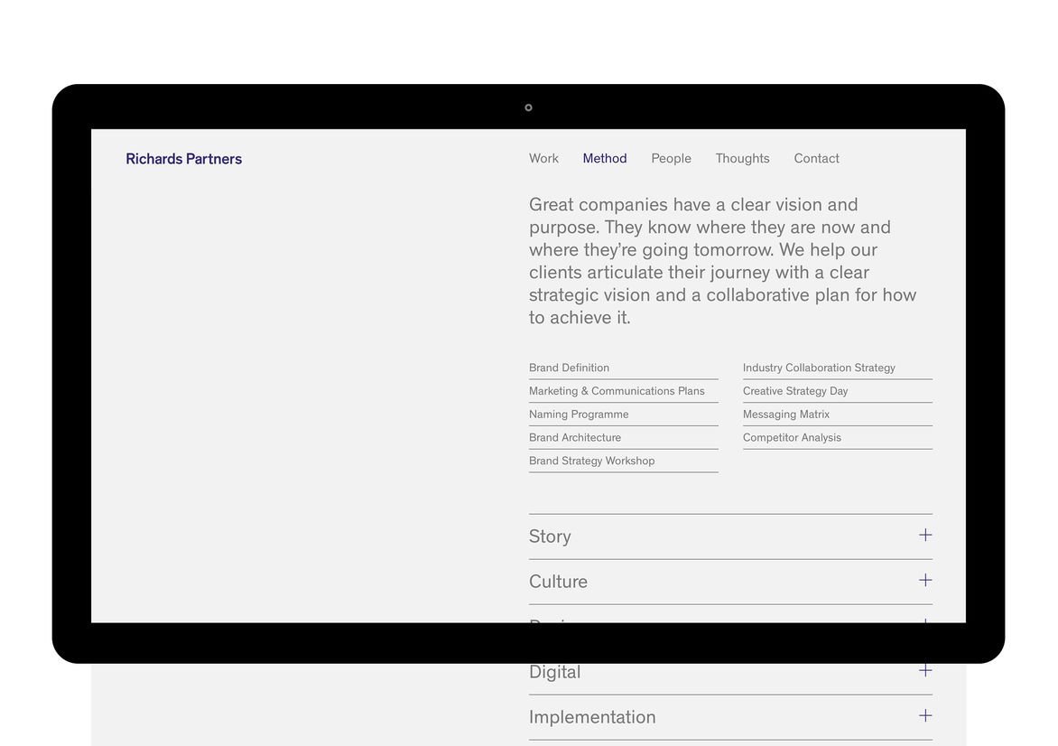Click the Richards Partners logo
Viewport: 1058px width, 746px height.
click(x=183, y=159)
